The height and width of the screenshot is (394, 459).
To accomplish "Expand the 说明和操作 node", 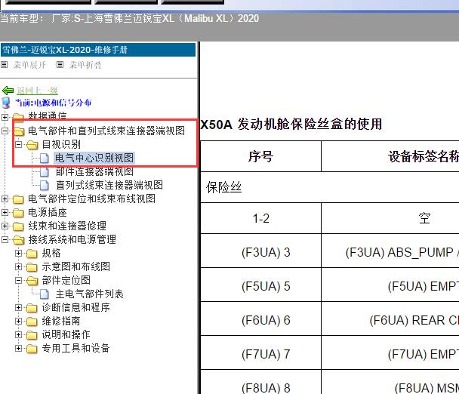I will click(18, 334).
